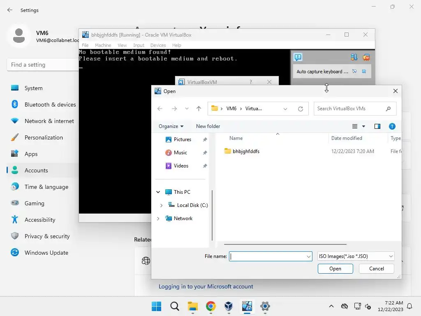421x316 pixels.
Task: Open taskbar Search icon
Action: click(174, 306)
